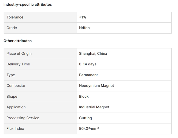
Task: Select the Place of Origin label
Action: coord(19,54)
